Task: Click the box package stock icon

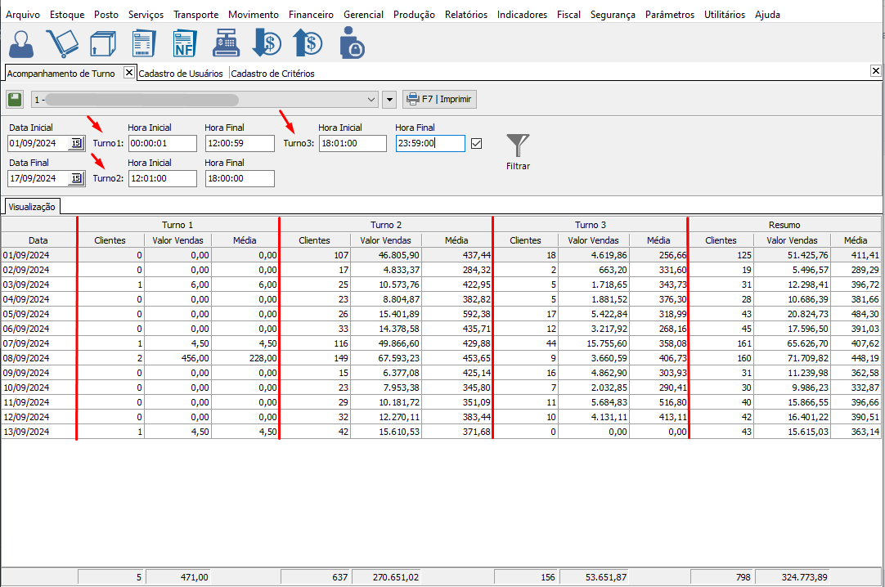Action: coord(102,43)
